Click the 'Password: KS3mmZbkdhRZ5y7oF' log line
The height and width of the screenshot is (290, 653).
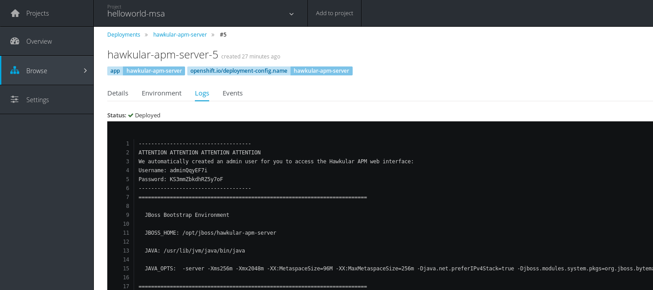(x=181, y=179)
